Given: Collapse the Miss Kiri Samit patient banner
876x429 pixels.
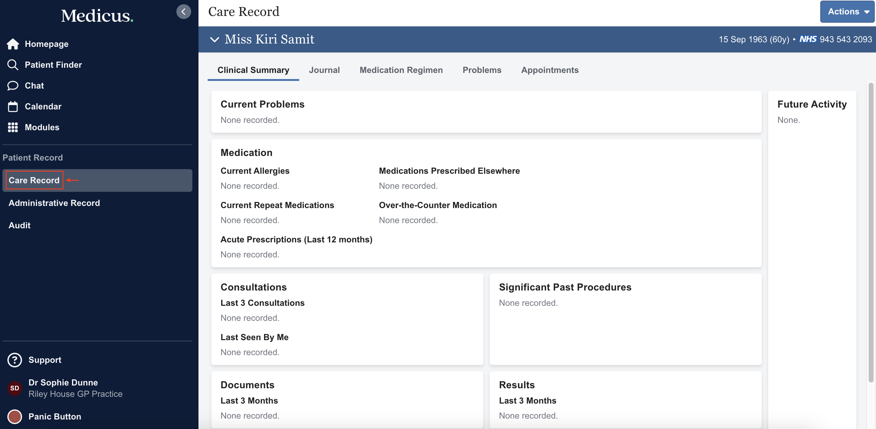Looking at the screenshot, I should click(214, 40).
